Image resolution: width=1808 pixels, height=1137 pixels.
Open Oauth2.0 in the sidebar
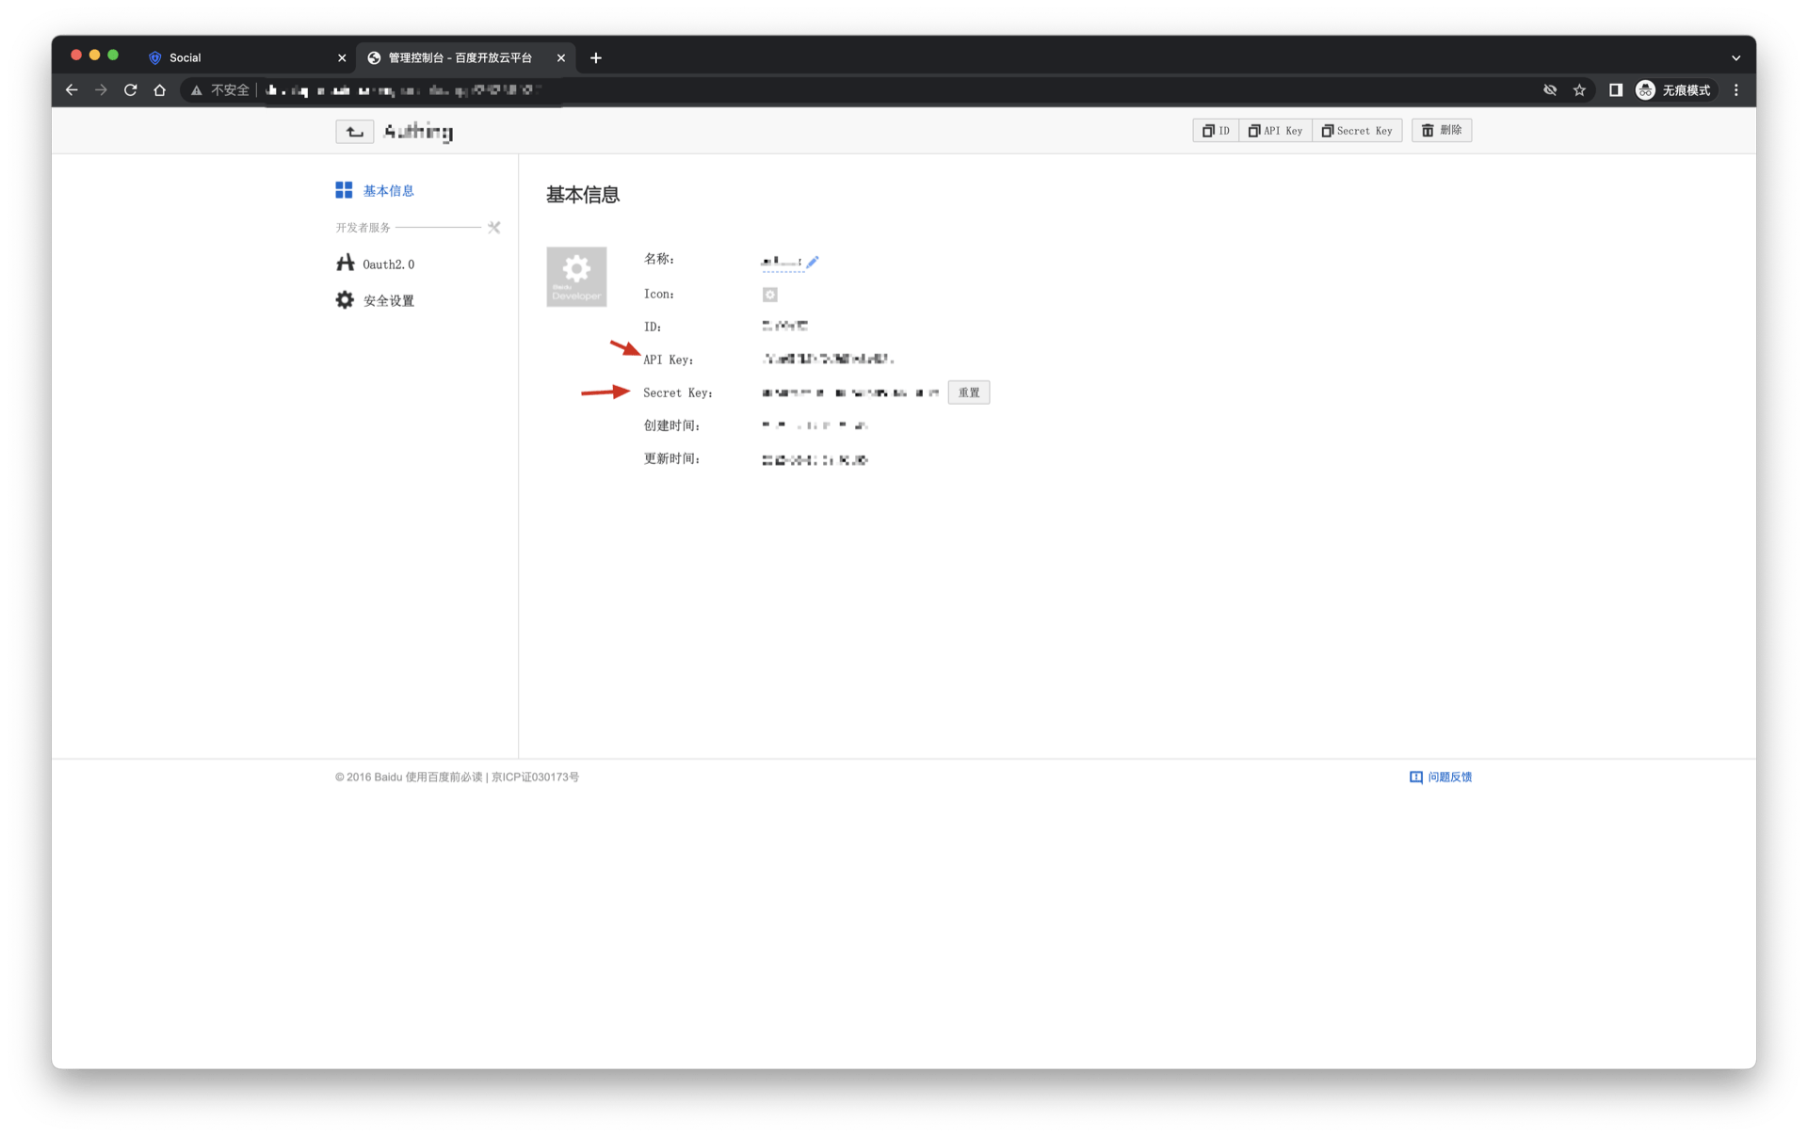pyautogui.click(x=387, y=264)
